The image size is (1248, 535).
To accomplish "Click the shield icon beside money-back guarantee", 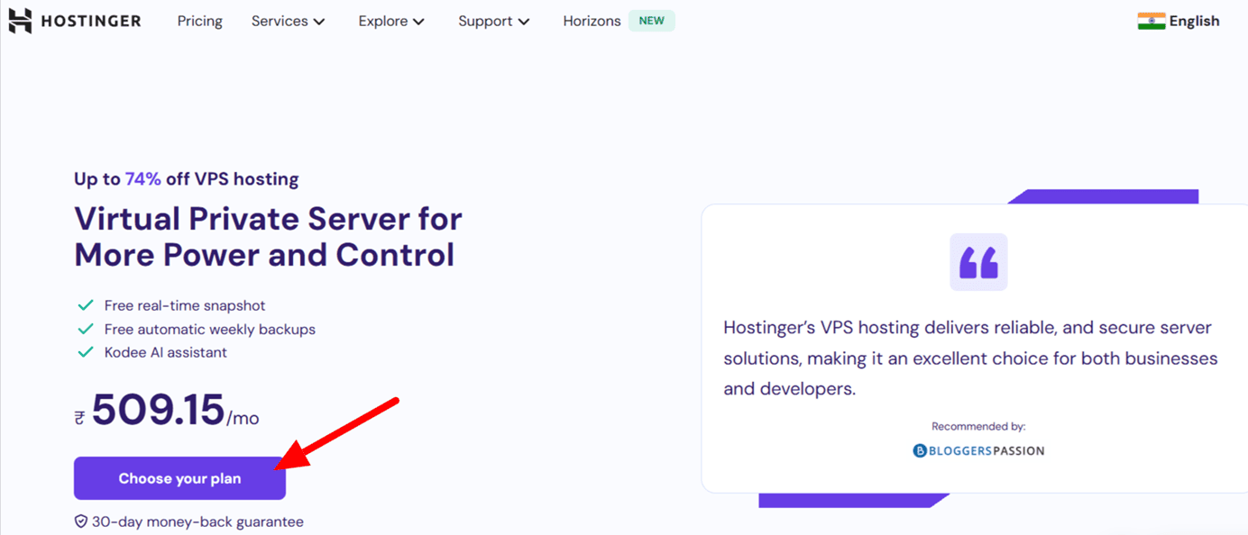I will tap(80, 521).
